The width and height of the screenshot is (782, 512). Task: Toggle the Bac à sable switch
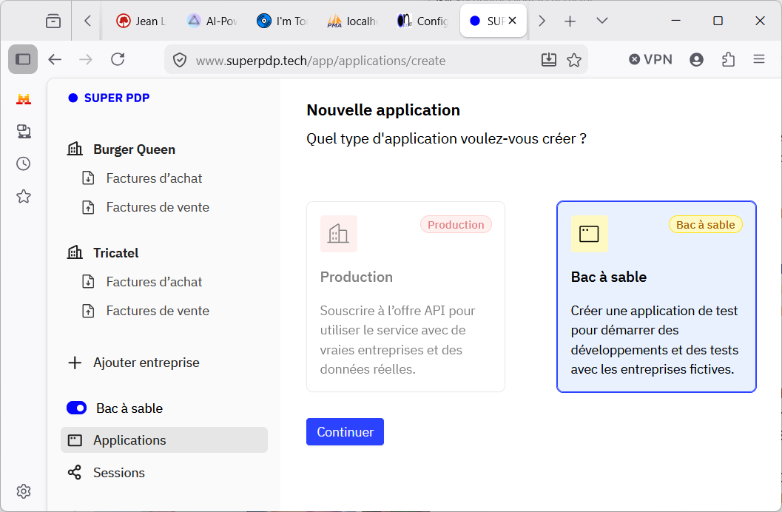point(76,408)
